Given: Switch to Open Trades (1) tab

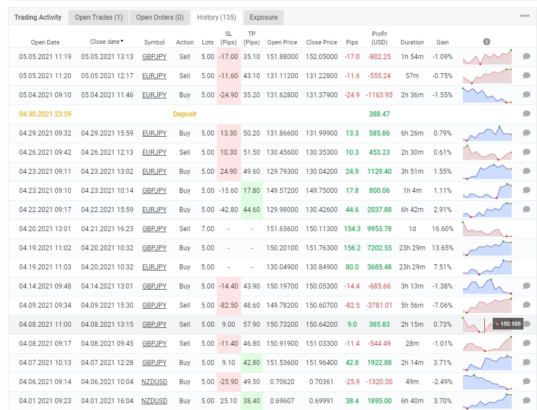Looking at the screenshot, I should point(98,17).
